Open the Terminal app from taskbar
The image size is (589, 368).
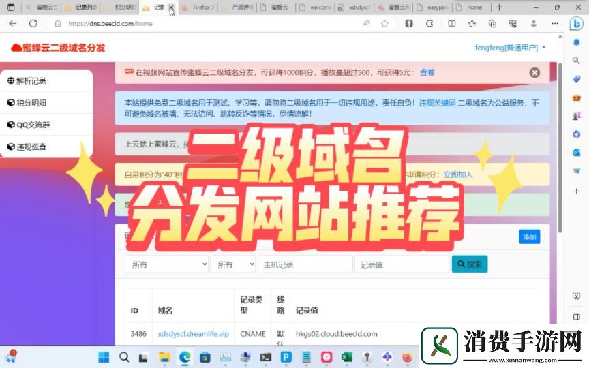click(x=266, y=357)
